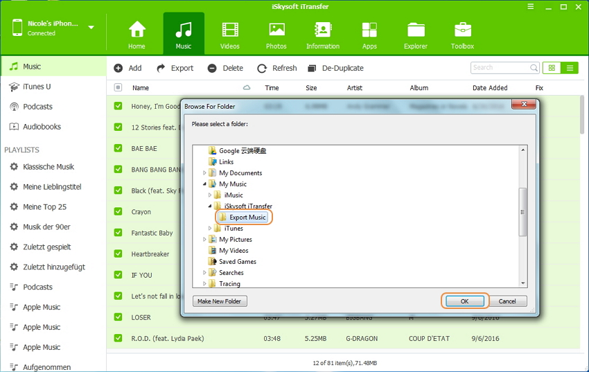This screenshot has height=372, width=589.
Task: Click the Add toolbar button
Action: click(x=128, y=68)
